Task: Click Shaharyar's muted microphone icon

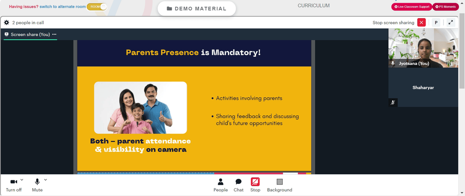Action: tap(393, 102)
